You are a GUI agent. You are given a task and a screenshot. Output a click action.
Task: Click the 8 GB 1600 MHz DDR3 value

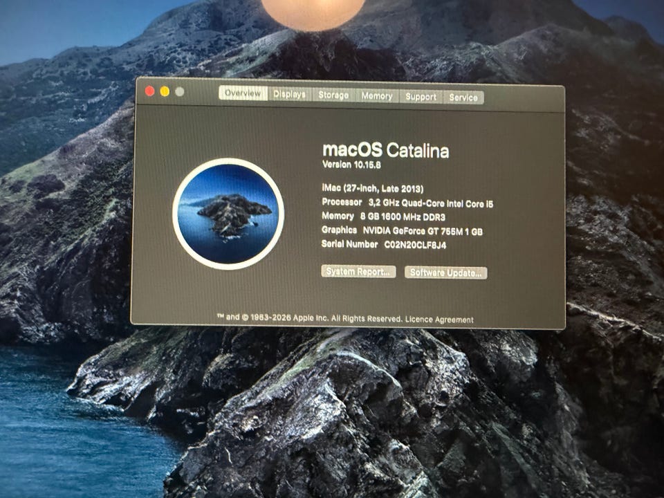[403, 216]
